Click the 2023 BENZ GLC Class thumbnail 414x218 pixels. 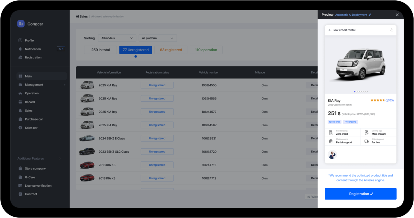pyautogui.click(x=87, y=151)
